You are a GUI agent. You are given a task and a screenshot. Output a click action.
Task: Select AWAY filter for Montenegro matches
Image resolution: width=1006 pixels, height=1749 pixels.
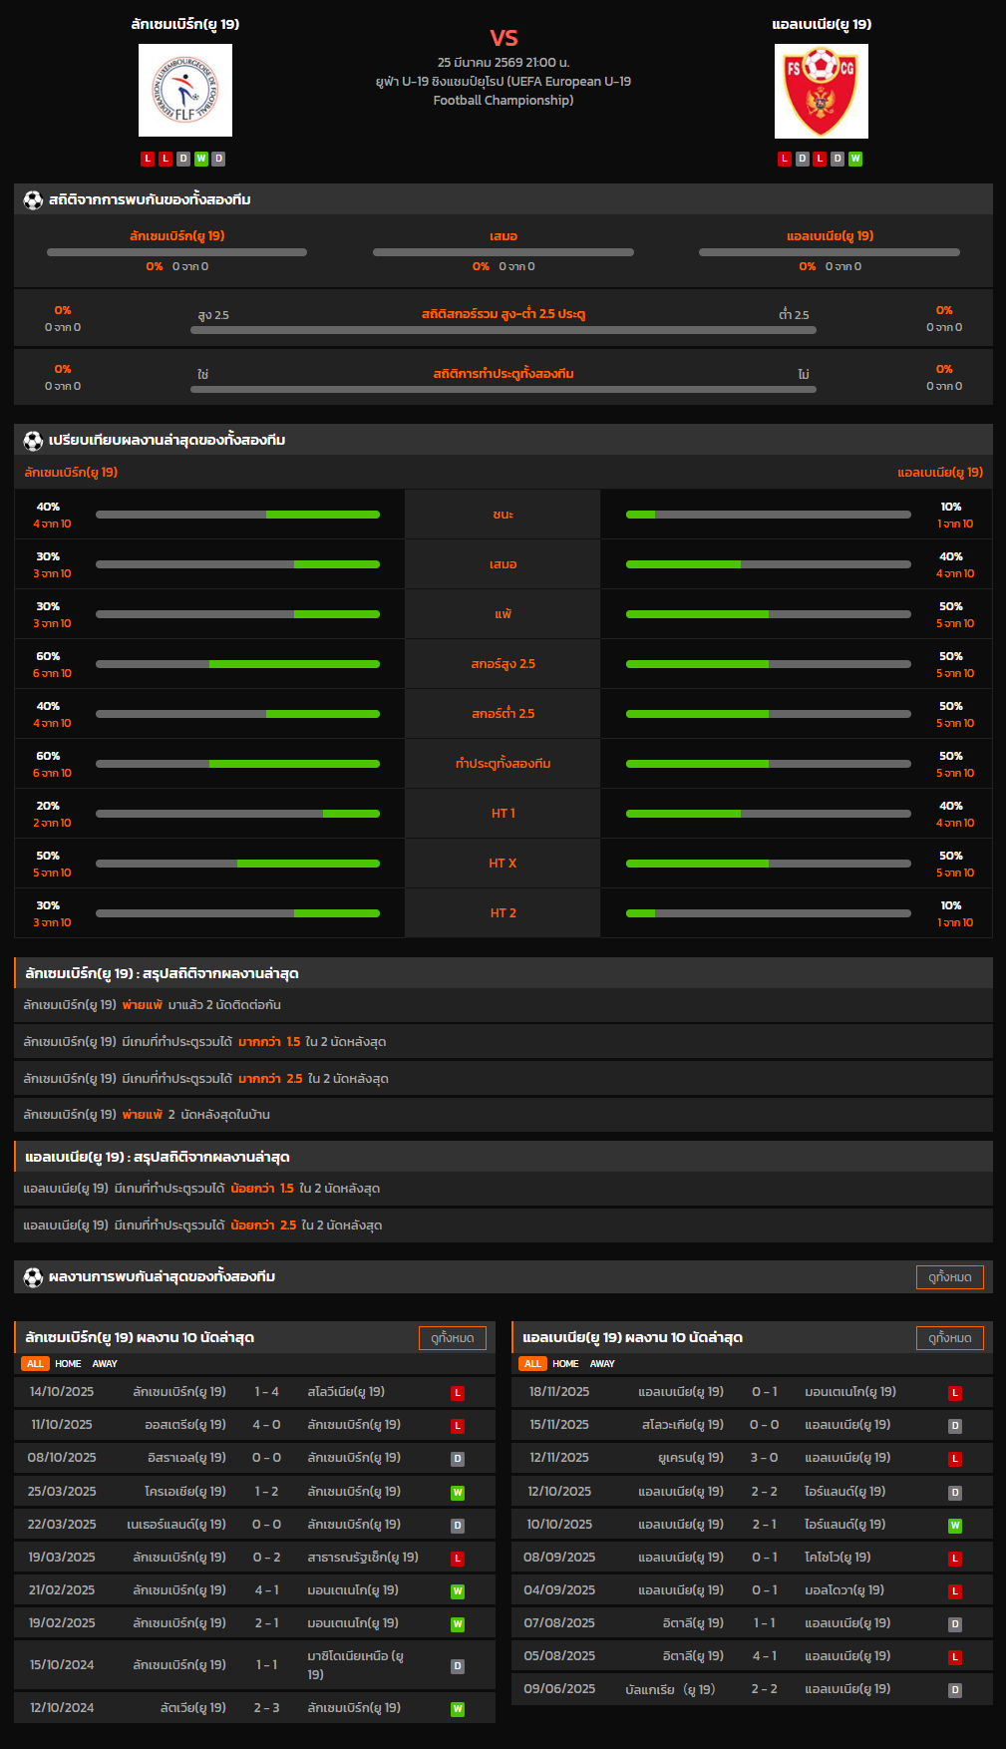click(x=602, y=1364)
